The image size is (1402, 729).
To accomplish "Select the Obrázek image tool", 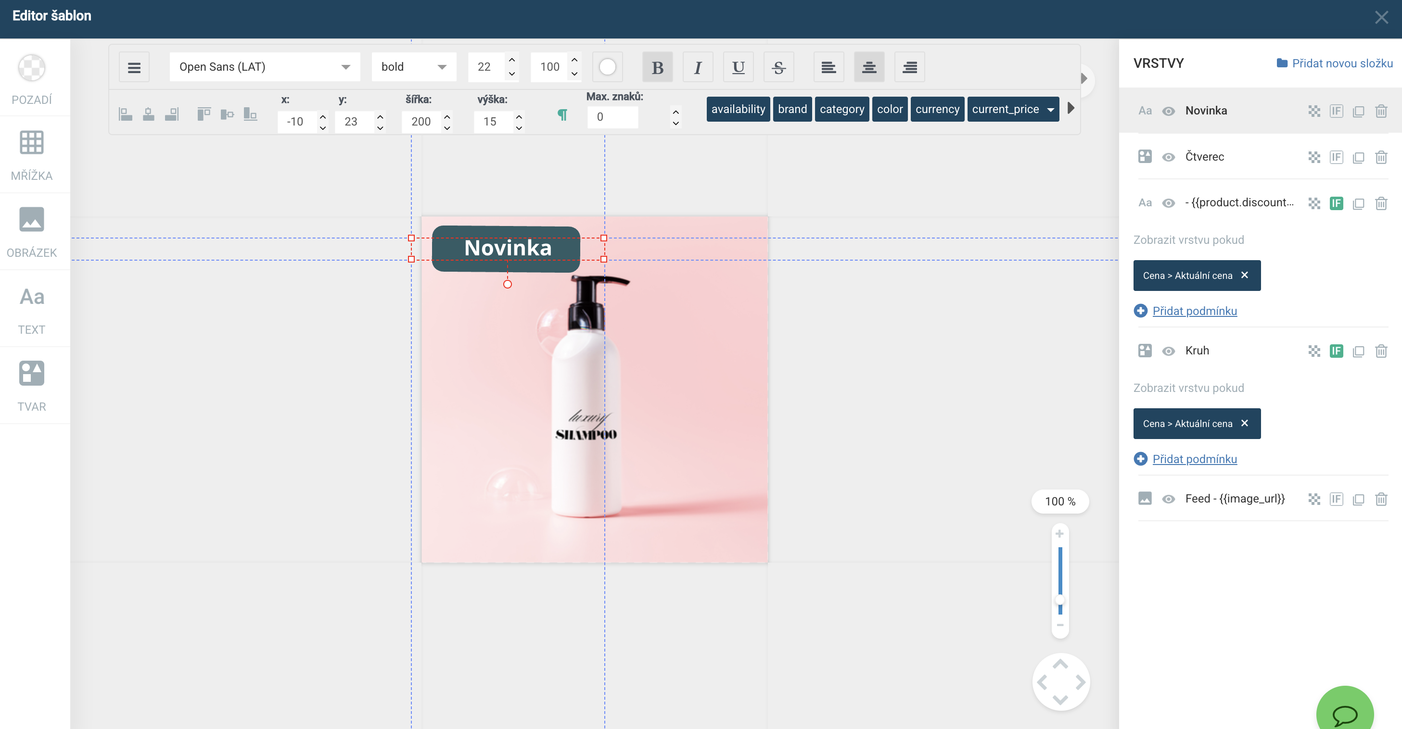I will (x=32, y=231).
